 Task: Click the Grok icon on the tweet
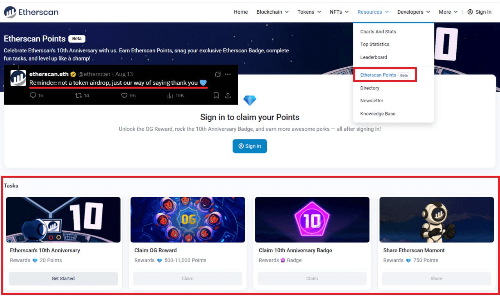[218, 74]
